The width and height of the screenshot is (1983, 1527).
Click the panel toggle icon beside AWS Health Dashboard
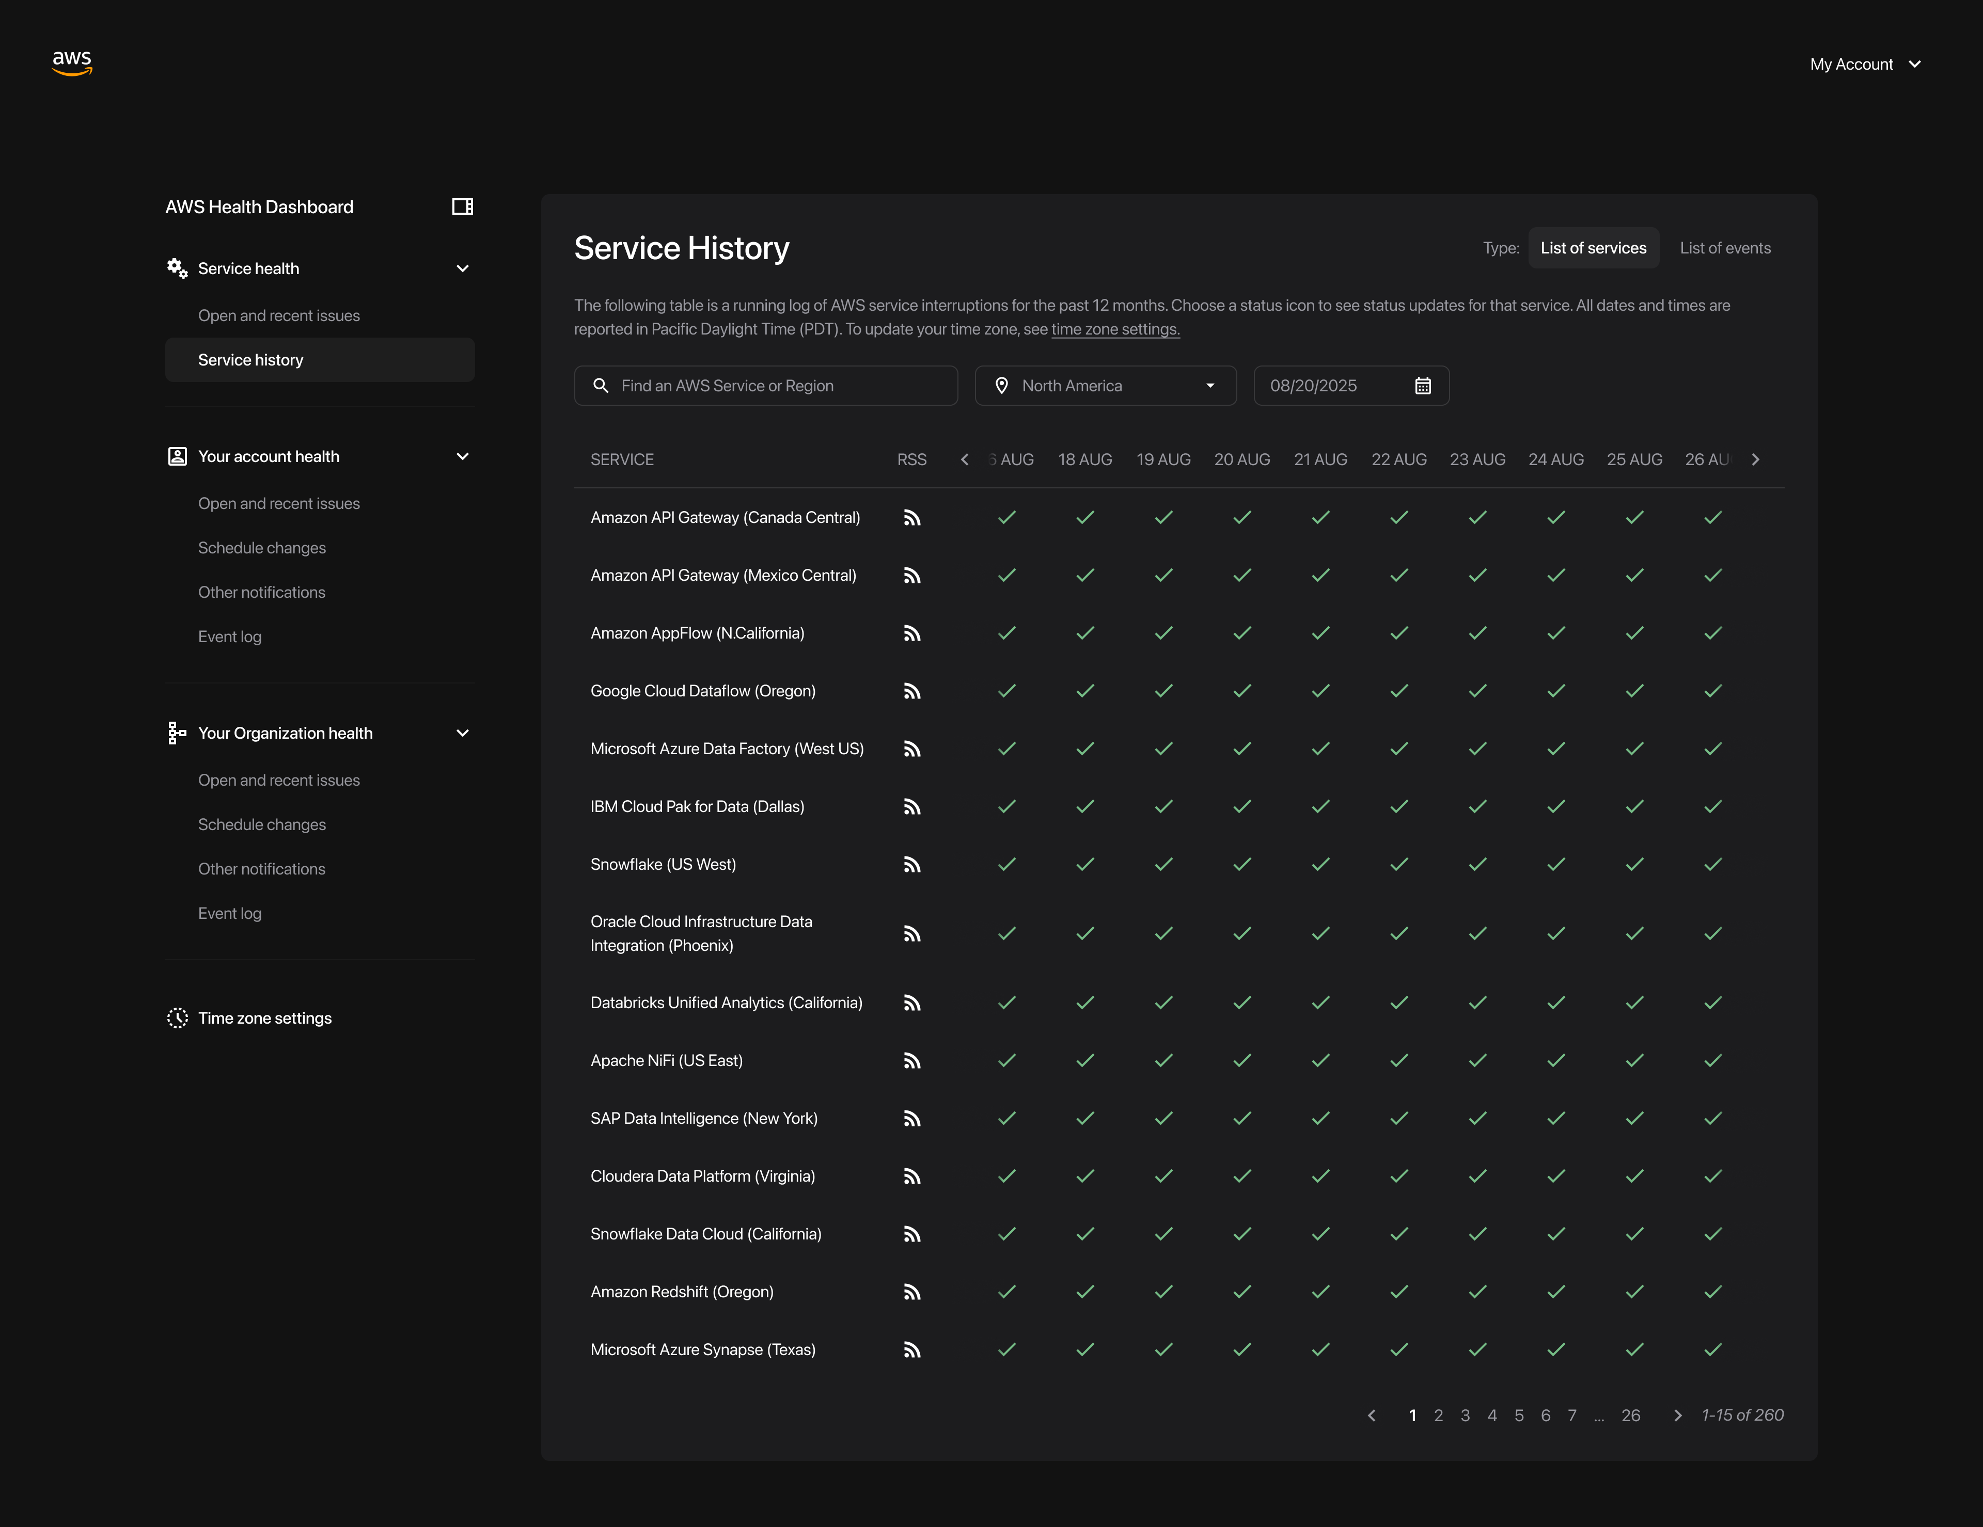[463, 206]
